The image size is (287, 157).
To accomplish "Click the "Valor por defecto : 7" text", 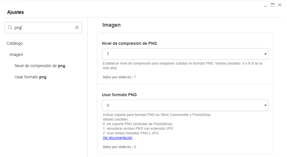I will pos(119,77).
